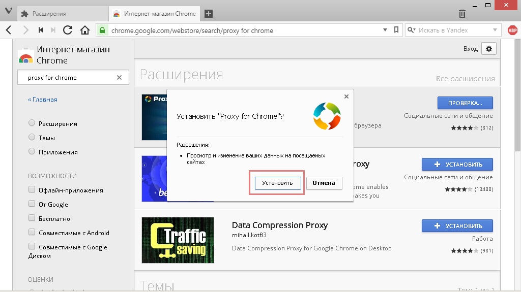Clear the 'proxy for chrome' search text
The width and height of the screenshot is (521, 292).
[x=120, y=78]
